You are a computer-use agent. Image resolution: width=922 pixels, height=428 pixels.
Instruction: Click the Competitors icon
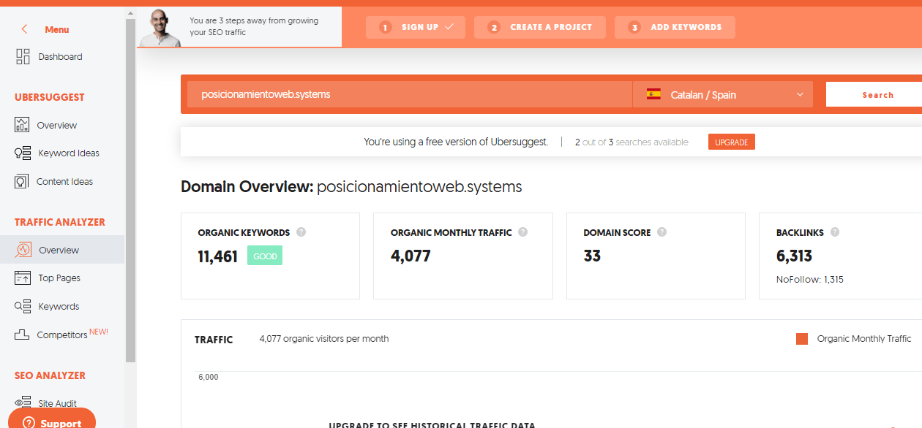(x=23, y=335)
